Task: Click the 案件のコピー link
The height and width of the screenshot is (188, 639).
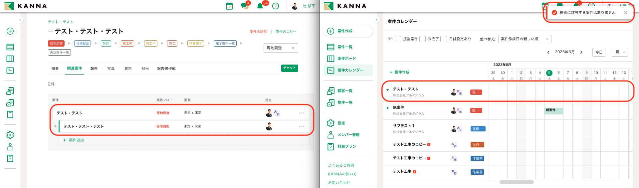Action: tap(286, 32)
